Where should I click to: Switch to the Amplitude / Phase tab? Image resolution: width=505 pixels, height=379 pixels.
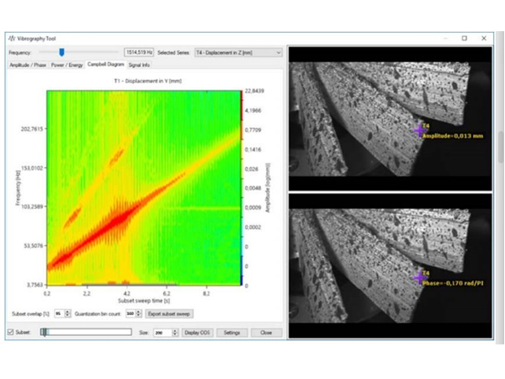tap(27, 64)
